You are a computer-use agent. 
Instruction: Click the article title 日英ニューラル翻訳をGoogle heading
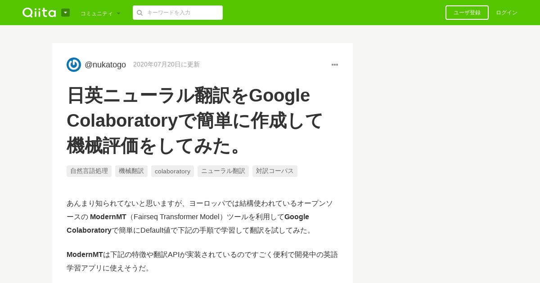pyautogui.click(x=195, y=120)
